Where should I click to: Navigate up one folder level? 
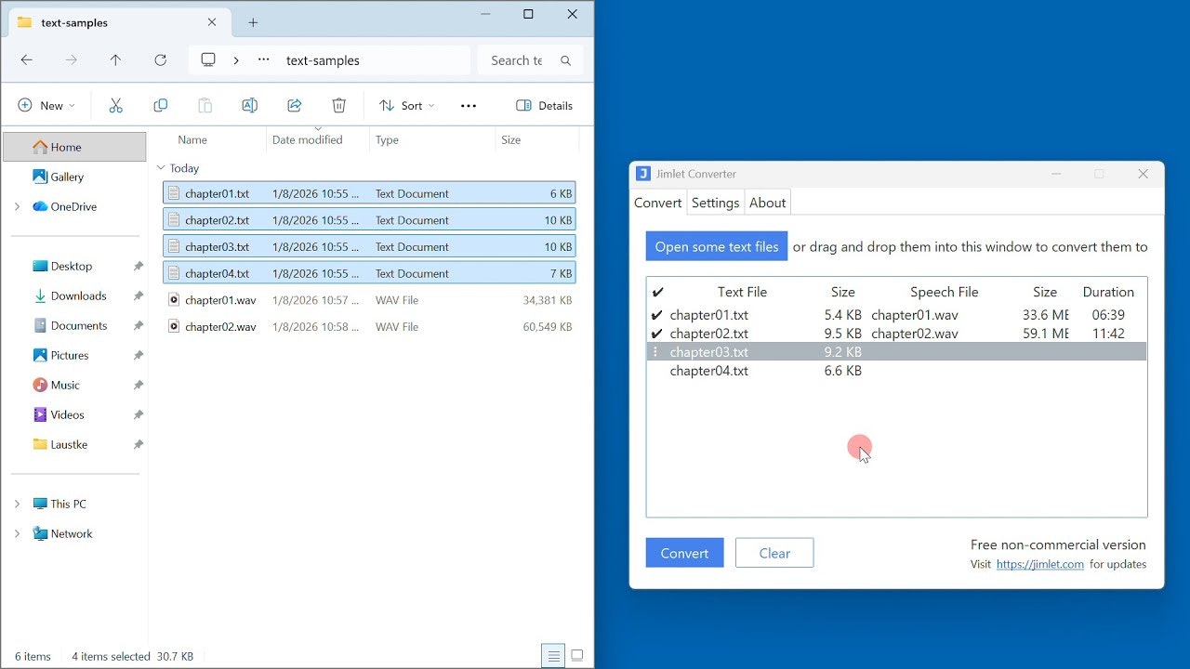(x=115, y=59)
